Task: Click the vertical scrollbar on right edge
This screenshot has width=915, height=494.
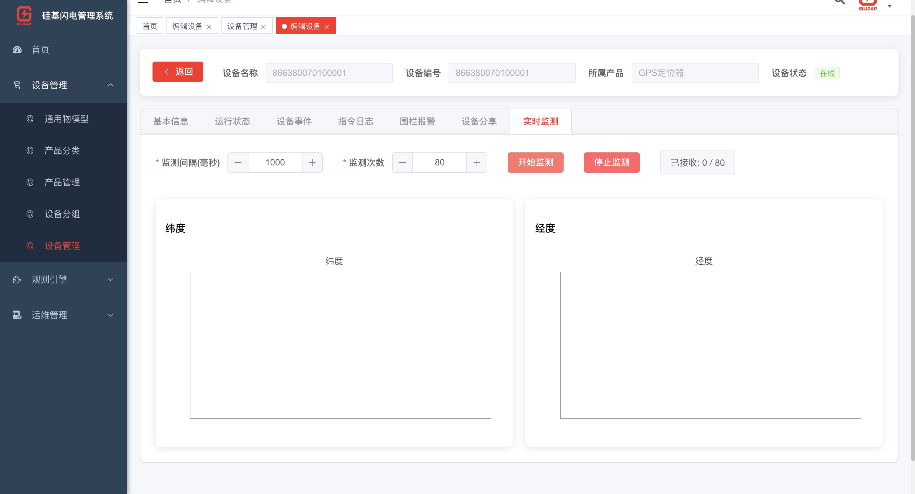Action: click(x=912, y=238)
